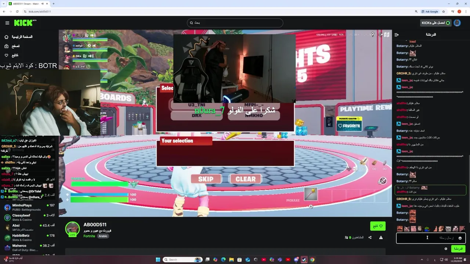Click the follow تابع heart button
The width and height of the screenshot is (470, 264).
pos(378,226)
